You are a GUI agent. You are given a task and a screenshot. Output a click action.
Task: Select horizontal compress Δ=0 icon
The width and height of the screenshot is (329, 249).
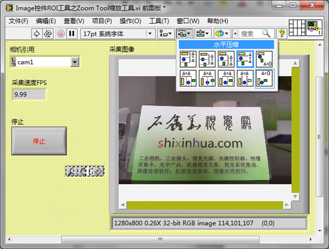click(x=264, y=78)
